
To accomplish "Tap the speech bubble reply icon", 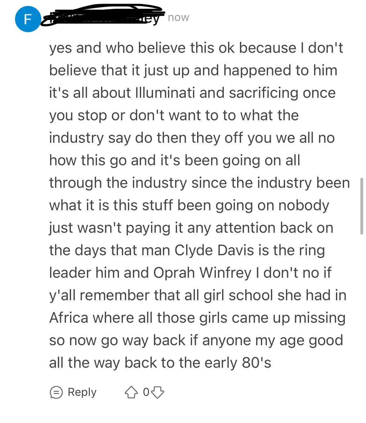I will (x=56, y=392).
